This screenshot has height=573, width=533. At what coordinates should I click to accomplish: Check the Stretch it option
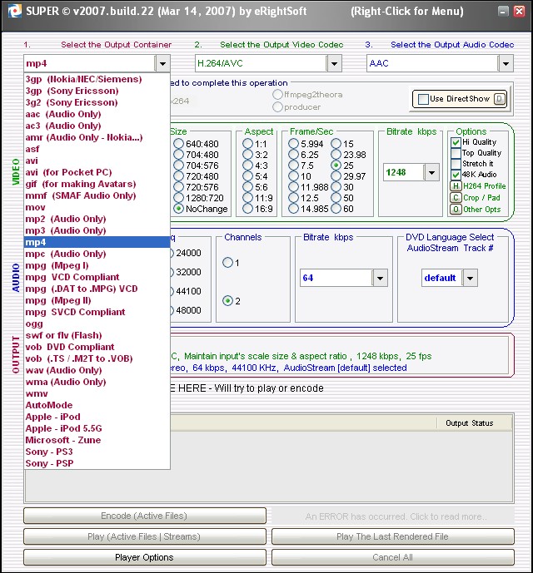(456, 163)
